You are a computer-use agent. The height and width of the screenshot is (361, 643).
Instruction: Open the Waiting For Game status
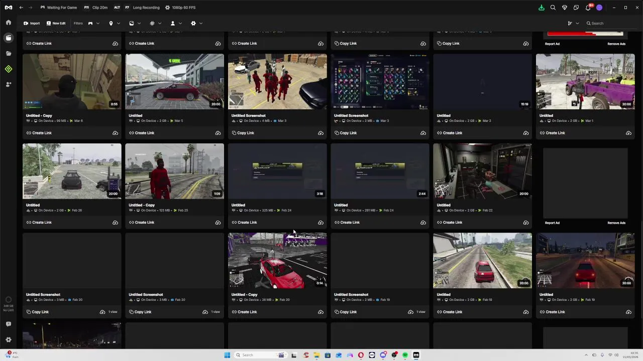58,8
